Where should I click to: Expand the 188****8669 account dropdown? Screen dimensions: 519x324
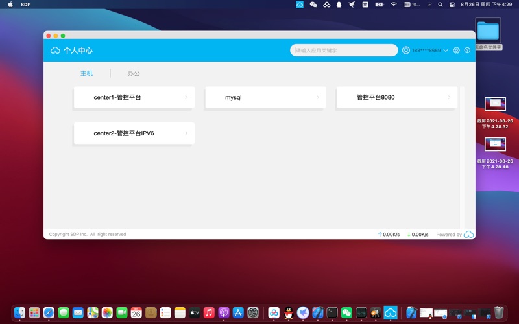(446, 51)
